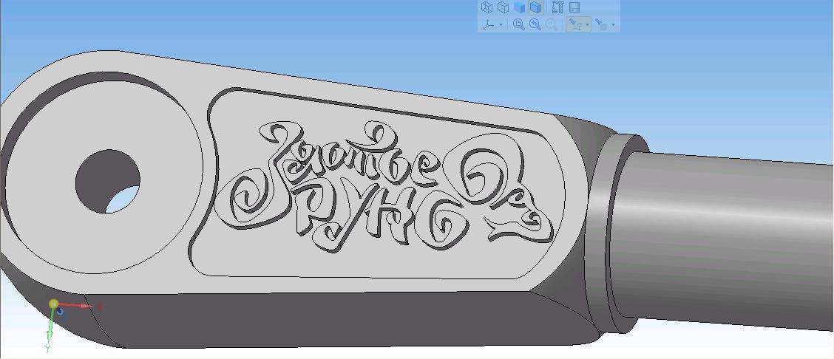Toggle the highlighted selection filter button
Viewport: 834px width, 359px height.
click(574, 24)
